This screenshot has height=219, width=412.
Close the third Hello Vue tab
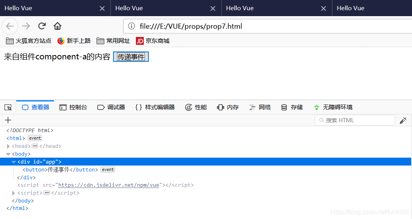[x=323, y=8]
